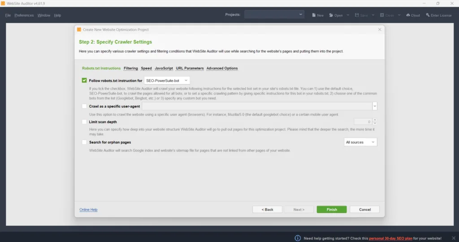Enable Search for orphan pages checkbox
This screenshot has height=242, width=459.
pos(84,142)
